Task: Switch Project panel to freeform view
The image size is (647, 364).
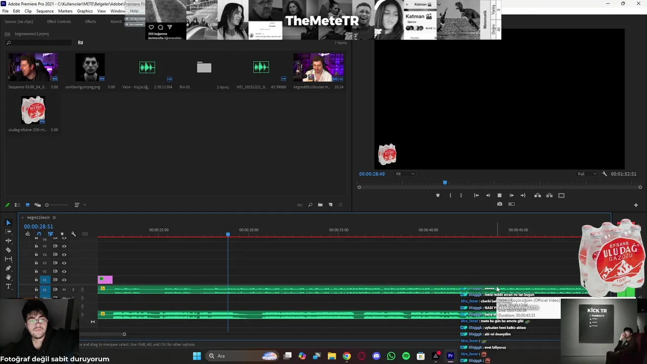Action: coord(37,205)
